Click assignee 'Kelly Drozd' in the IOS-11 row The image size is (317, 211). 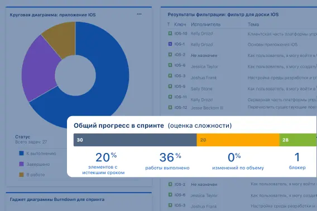tap(202, 100)
